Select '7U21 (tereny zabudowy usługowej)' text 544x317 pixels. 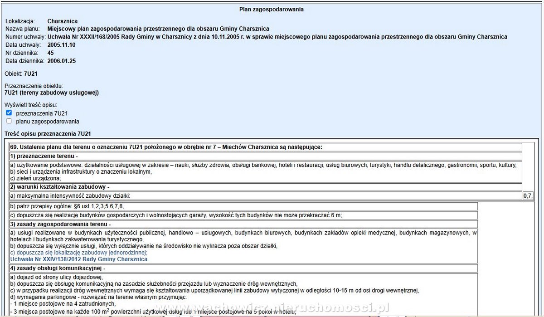click(52, 93)
